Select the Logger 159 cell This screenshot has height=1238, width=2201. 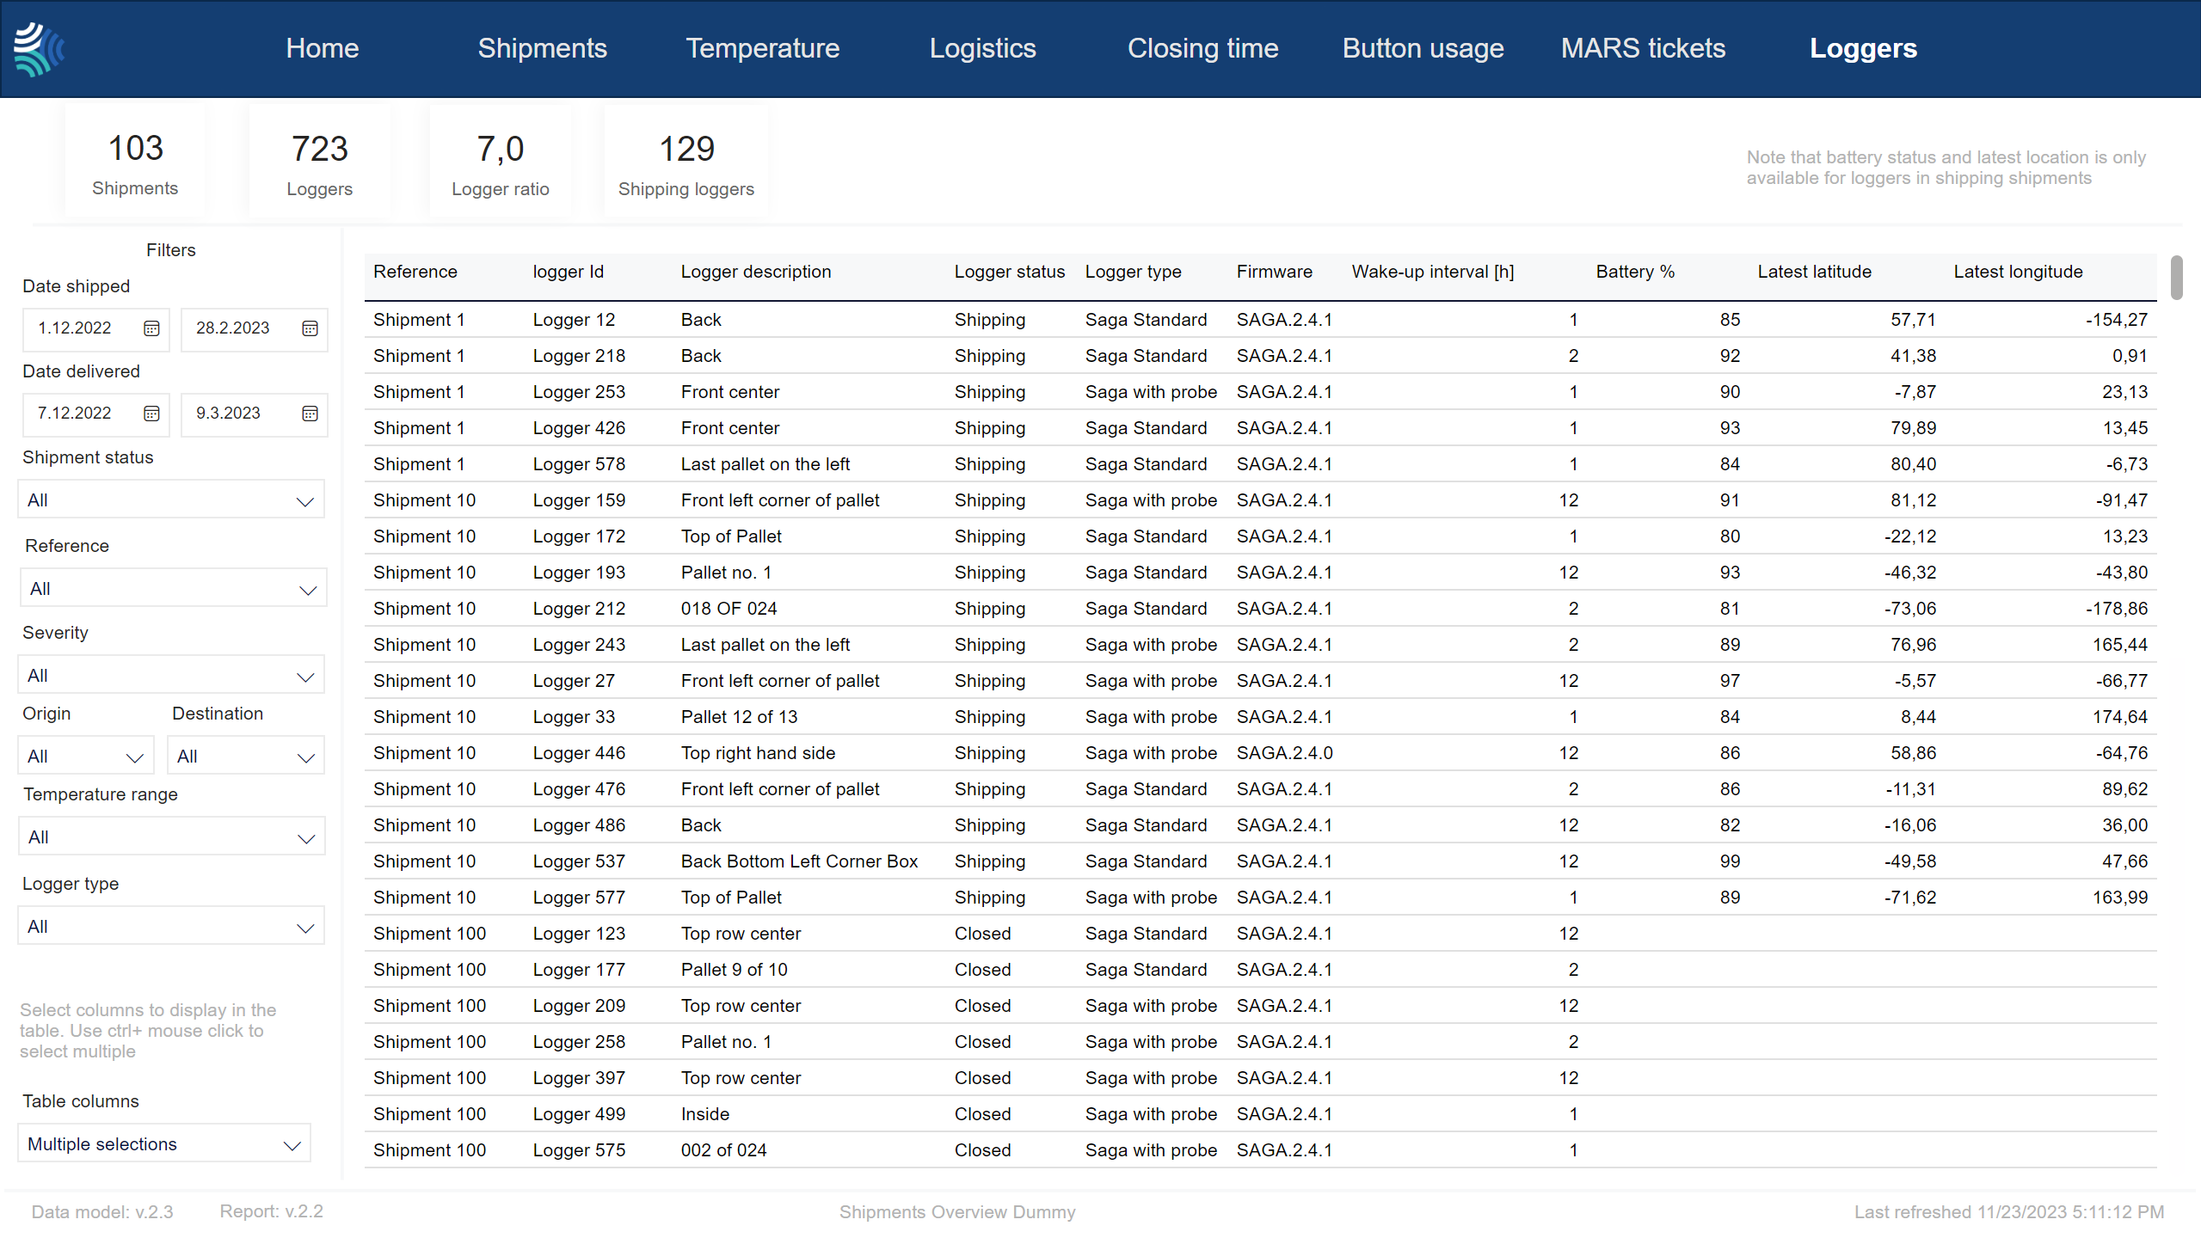(580, 500)
